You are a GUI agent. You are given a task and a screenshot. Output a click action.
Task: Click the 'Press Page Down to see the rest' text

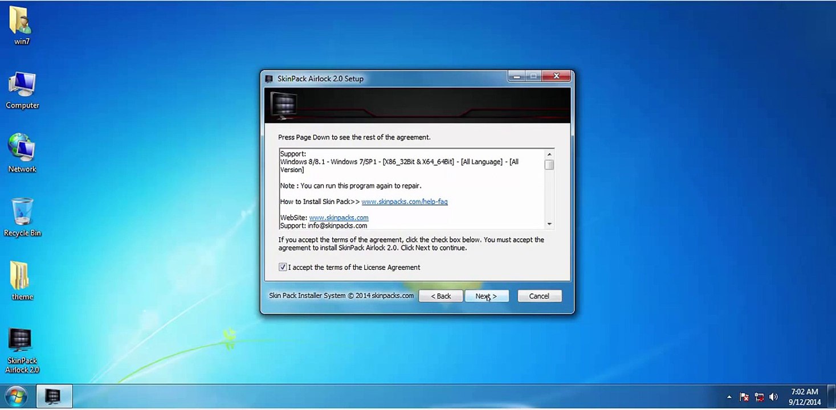point(354,137)
